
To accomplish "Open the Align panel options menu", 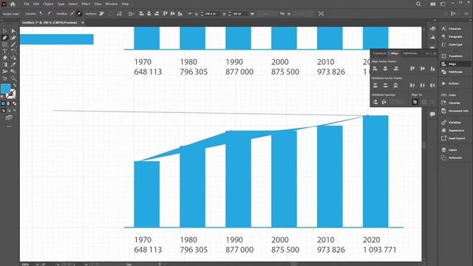I will coord(435,53).
